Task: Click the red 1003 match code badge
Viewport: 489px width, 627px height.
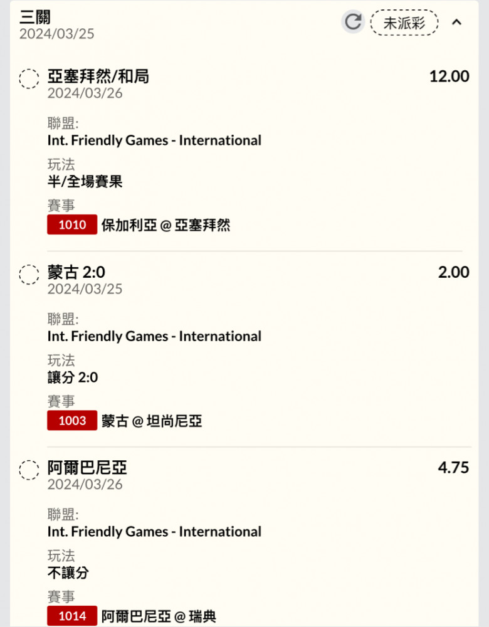Action: 72,420
